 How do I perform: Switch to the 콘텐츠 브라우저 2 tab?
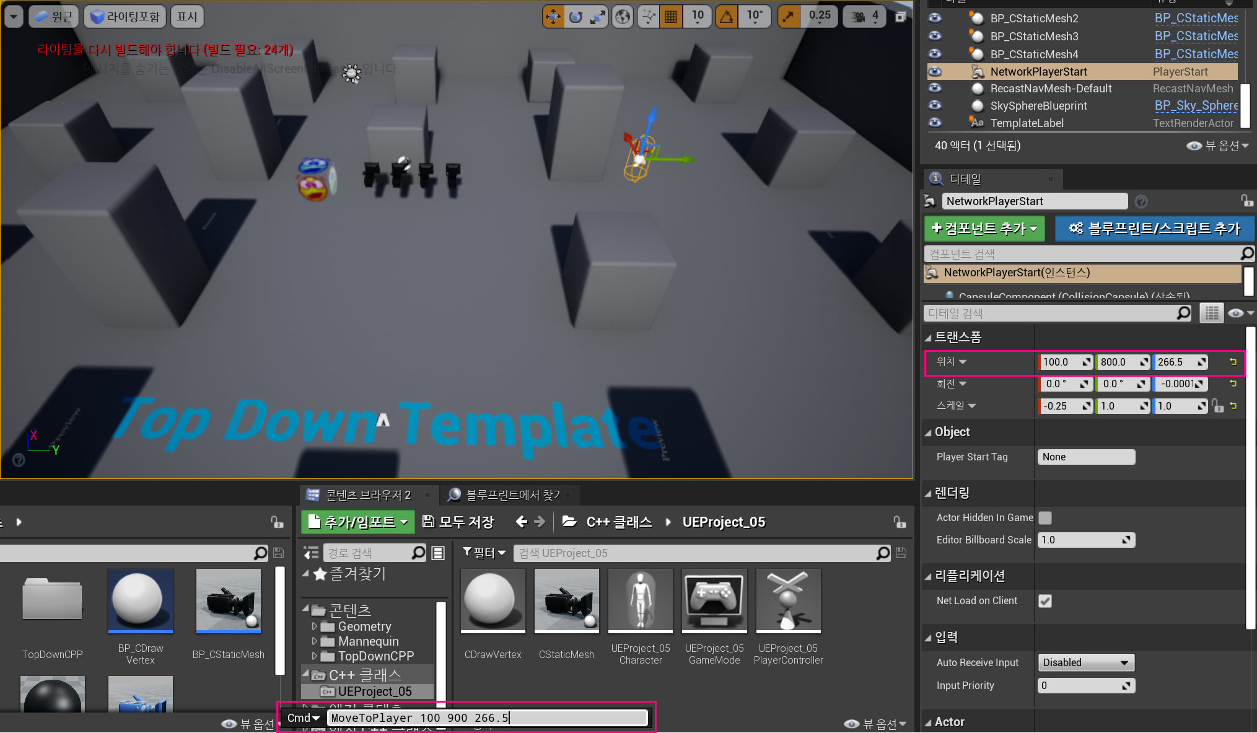[x=367, y=494]
